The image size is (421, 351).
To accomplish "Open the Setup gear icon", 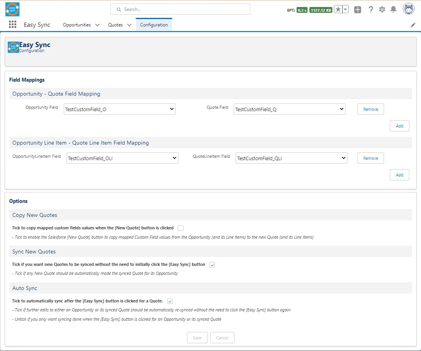I will point(382,10).
